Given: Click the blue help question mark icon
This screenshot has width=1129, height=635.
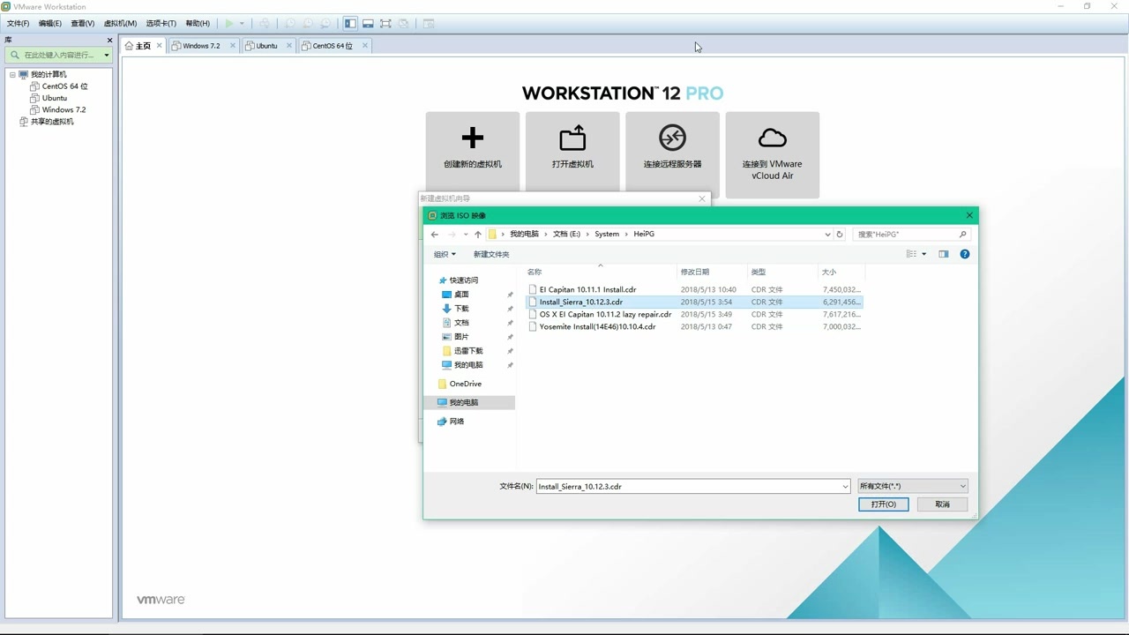Looking at the screenshot, I should point(965,254).
